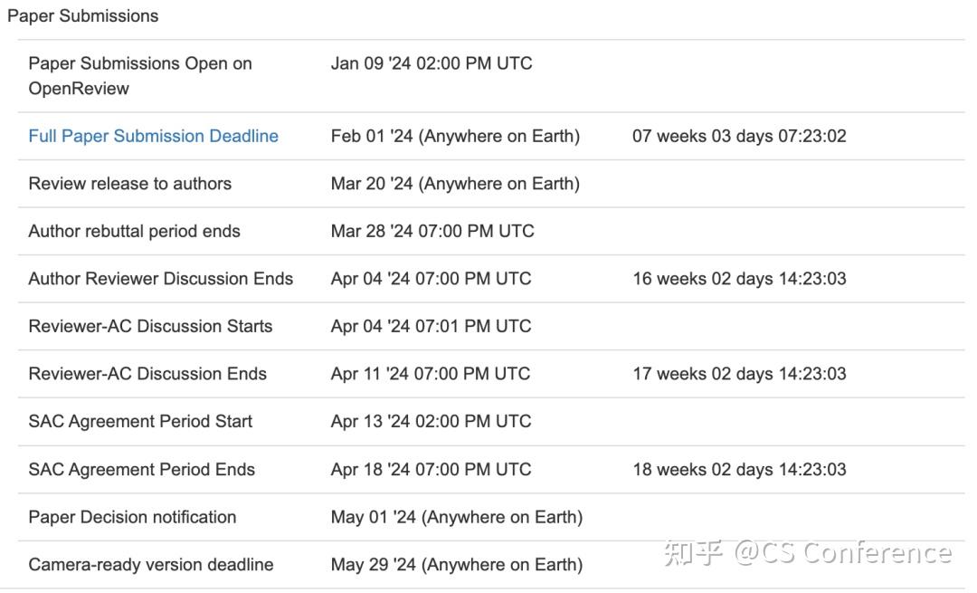Click the Paper Submissions section heading
This screenshot has height=593, width=977.
coord(82,15)
